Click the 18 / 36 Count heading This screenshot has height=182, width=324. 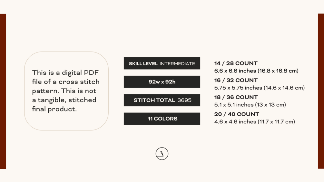click(x=236, y=97)
